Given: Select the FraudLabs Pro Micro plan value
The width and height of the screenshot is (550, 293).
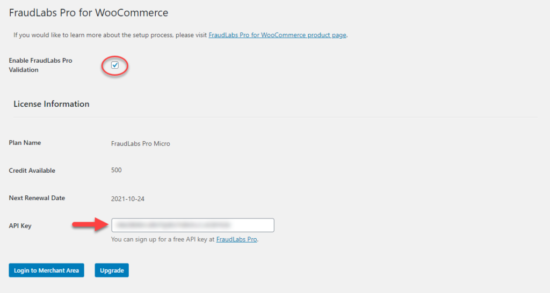Looking at the screenshot, I should pyautogui.click(x=140, y=144).
